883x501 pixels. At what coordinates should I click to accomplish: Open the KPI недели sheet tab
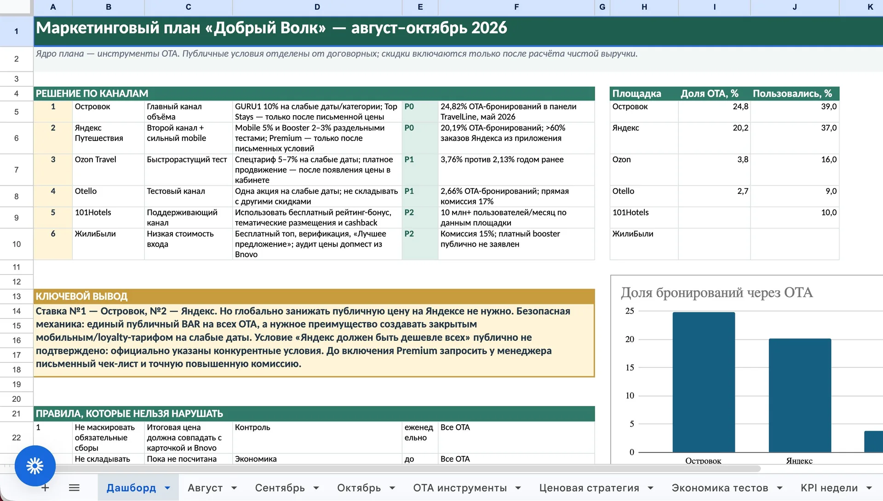coord(829,488)
